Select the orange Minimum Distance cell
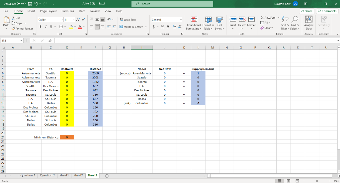Viewport: 340px width, 183px height. pyautogui.click(x=67, y=137)
